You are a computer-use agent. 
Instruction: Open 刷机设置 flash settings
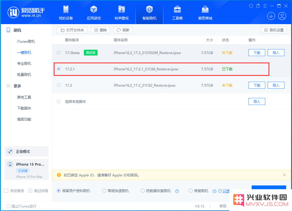tap(273, 30)
